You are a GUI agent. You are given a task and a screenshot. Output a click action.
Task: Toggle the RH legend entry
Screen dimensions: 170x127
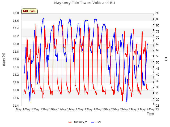click(x=96, y=122)
